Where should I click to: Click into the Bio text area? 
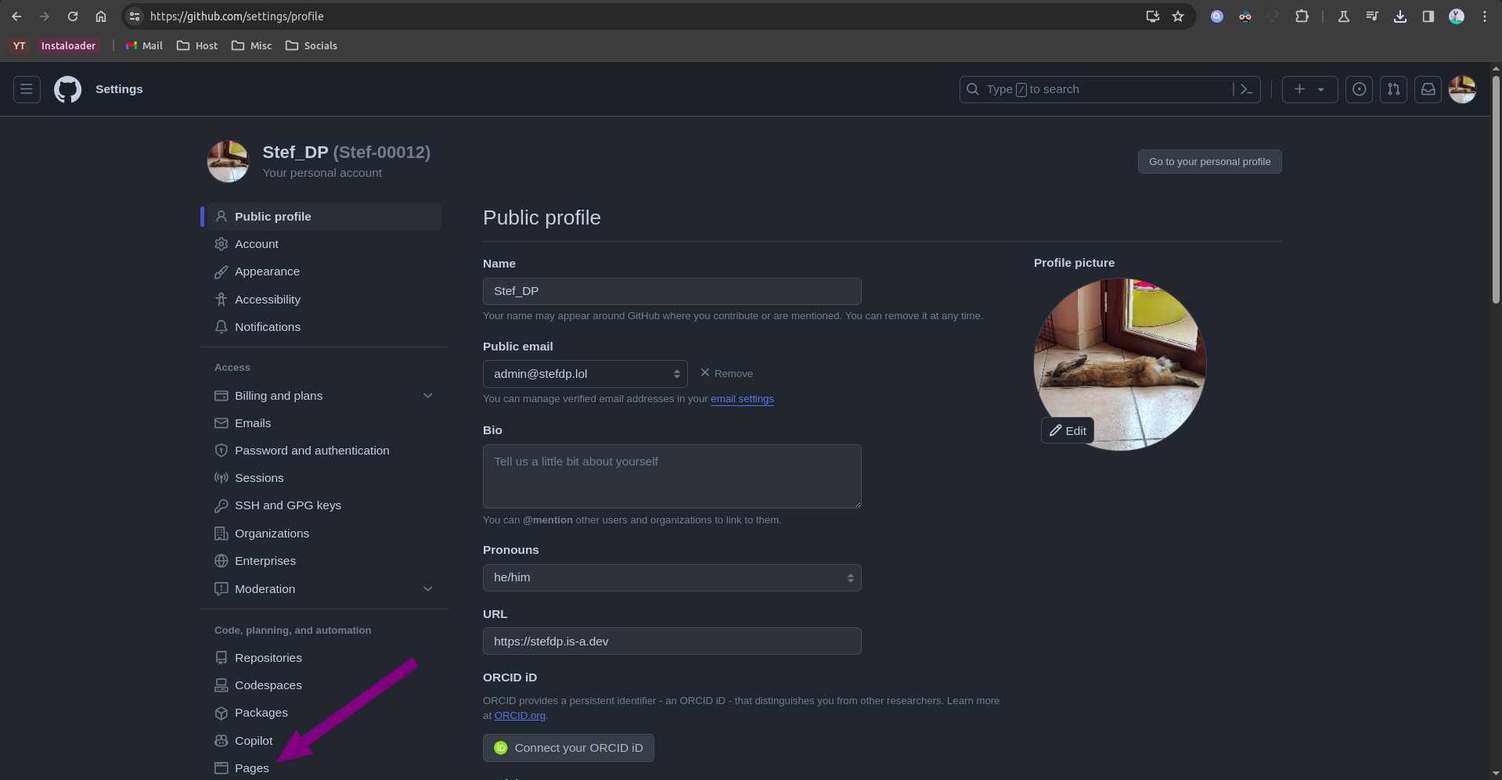coord(672,476)
